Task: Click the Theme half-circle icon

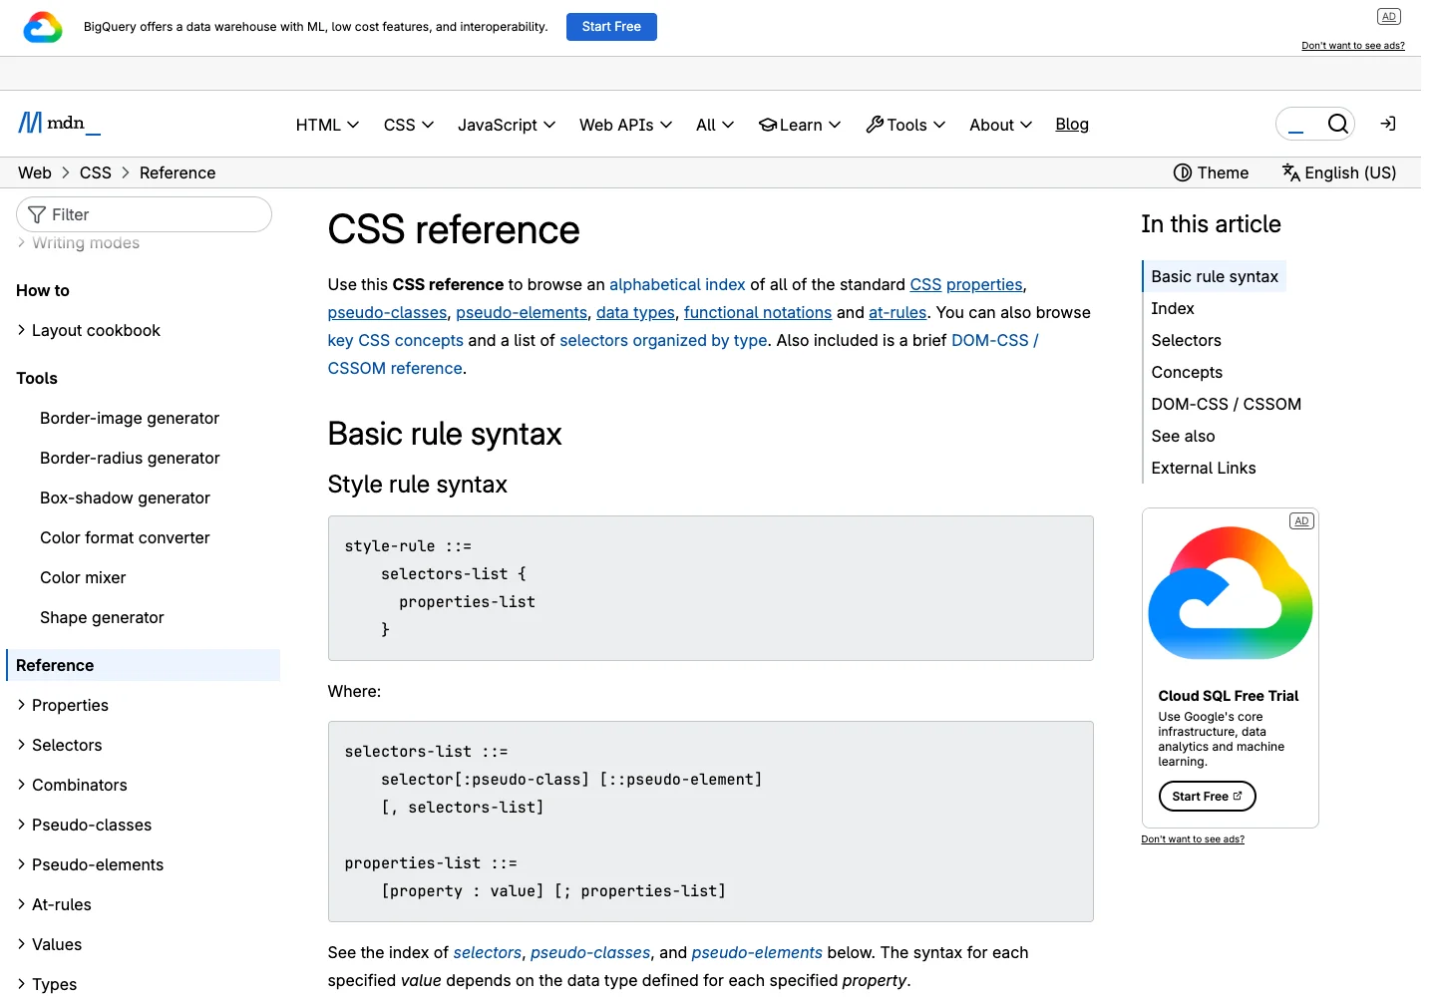Action: 1183,172
